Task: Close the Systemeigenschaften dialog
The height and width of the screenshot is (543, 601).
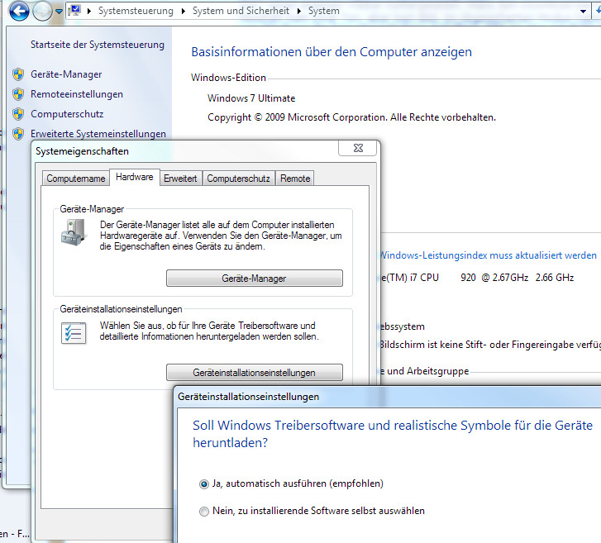Action: (x=358, y=148)
